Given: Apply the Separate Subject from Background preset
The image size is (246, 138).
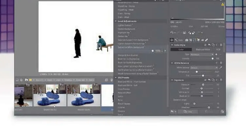Looking at the screenshot, I should tap(133, 40).
